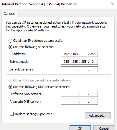
Task: Open the General tab
Action: [9, 14]
